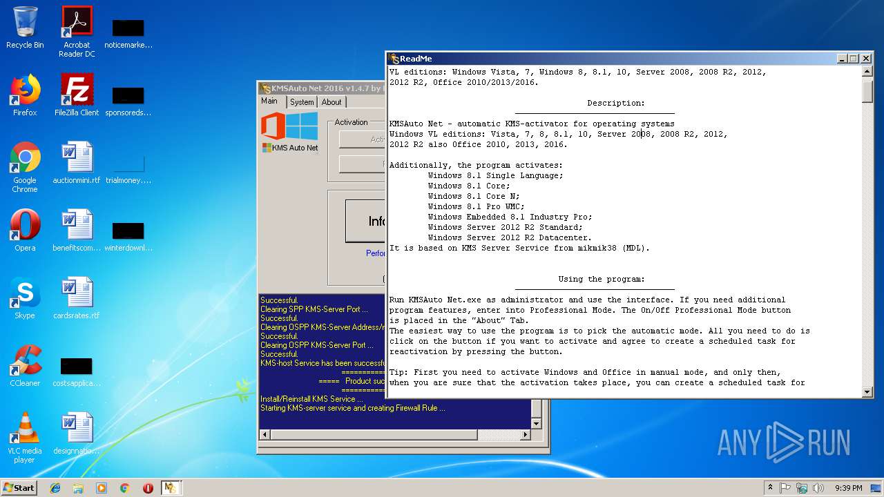Image resolution: width=884 pixels, height=497 pixels.
Task: Select the Skype desktop shortcut
Action: (x=25, y=298)
